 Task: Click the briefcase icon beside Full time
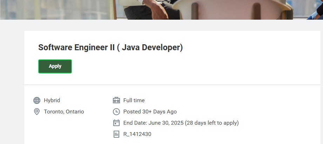pyautogui.click(x=116, y=100)
